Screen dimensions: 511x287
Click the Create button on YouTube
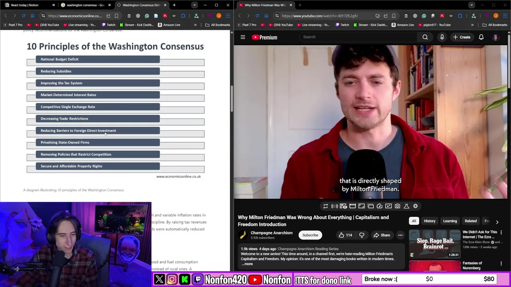click(461, 37)
